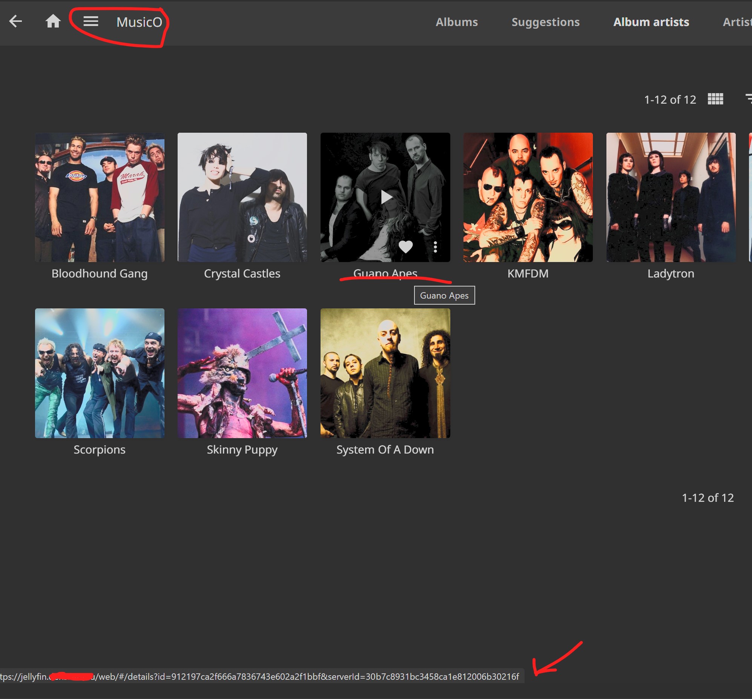
Task: Click the KMFDM band photo
Action: (x=528, y=197)
